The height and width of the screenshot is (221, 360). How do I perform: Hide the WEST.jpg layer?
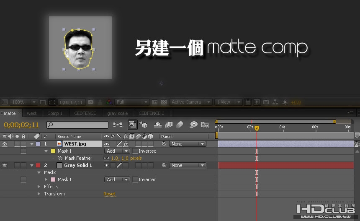coord(4,144)
